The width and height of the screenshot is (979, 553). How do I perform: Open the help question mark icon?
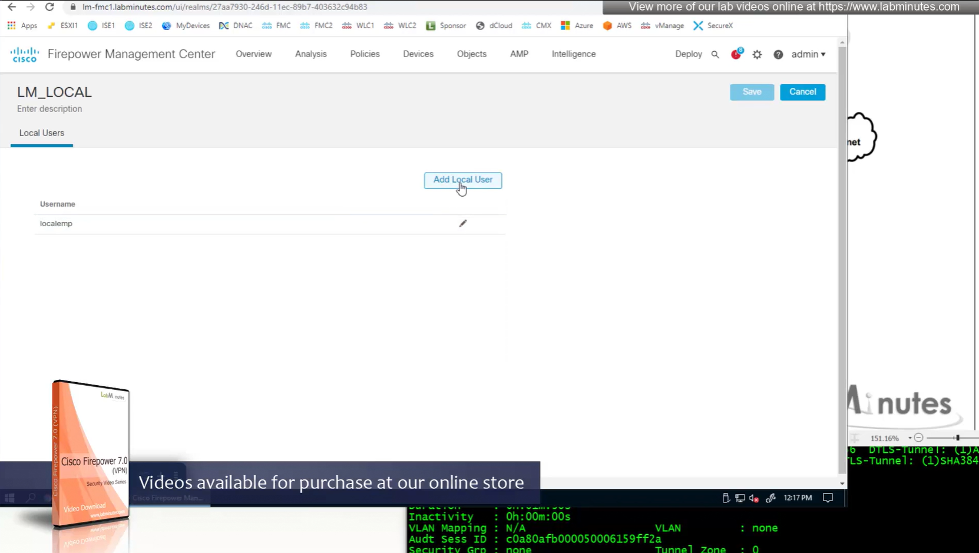click(x=778, y=54)
